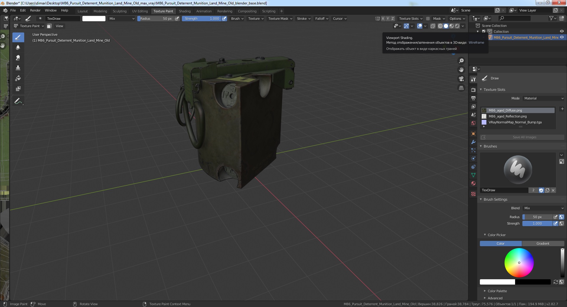Open Texture properties checker tab
The height and width of the screenshot is (307, 567).
pyautogui.click(x=473, y=194)
